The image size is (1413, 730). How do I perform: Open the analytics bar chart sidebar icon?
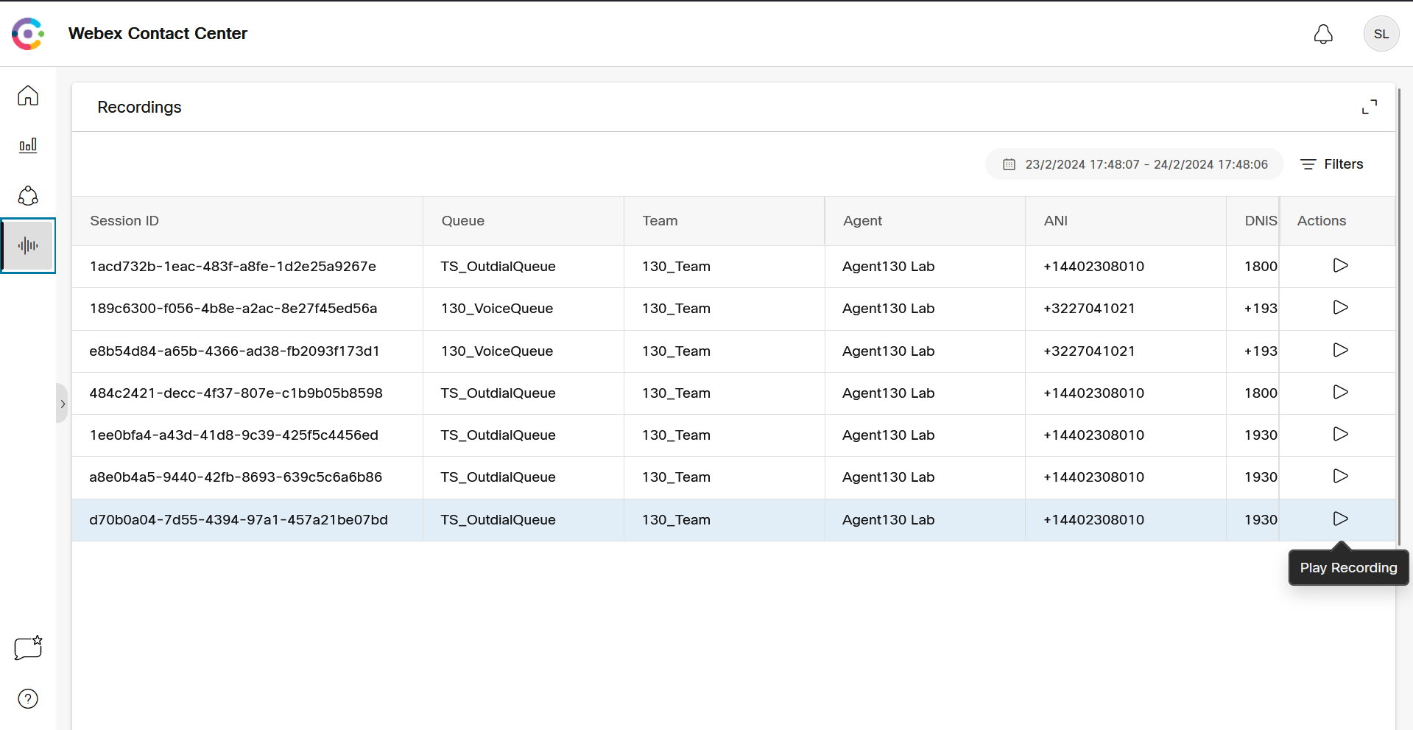[x=28, y=145]
